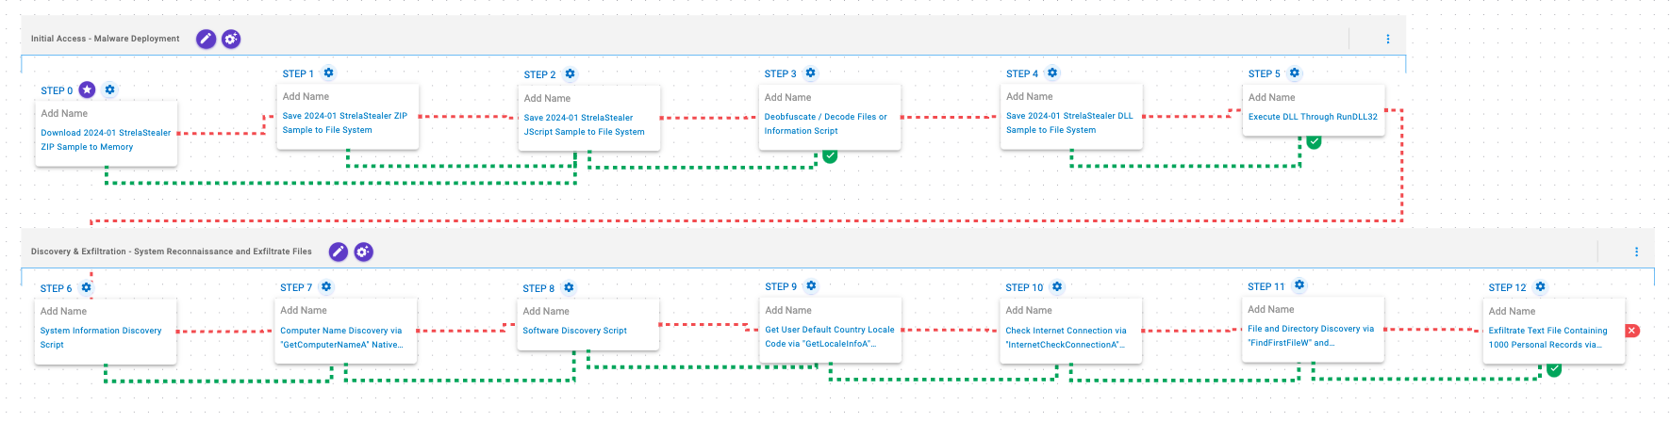This screenshot has height=422, width=1671.
Task: Open the gear settings for STEP 1
Action: click(328, 73)
